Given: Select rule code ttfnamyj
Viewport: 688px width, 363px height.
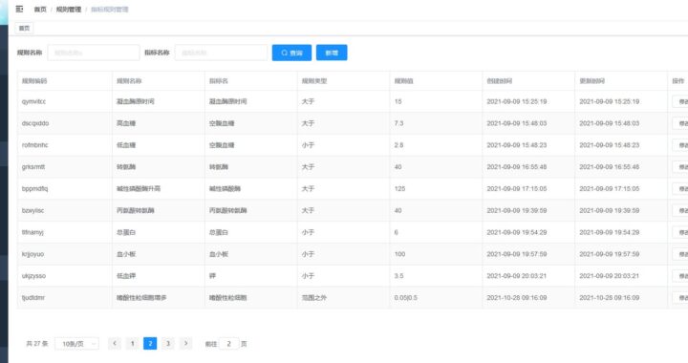Looking at the screenshot, I should coord(32,232).
